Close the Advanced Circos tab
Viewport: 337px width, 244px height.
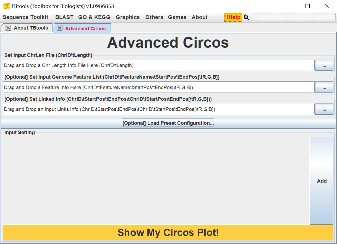click(60, 28)
